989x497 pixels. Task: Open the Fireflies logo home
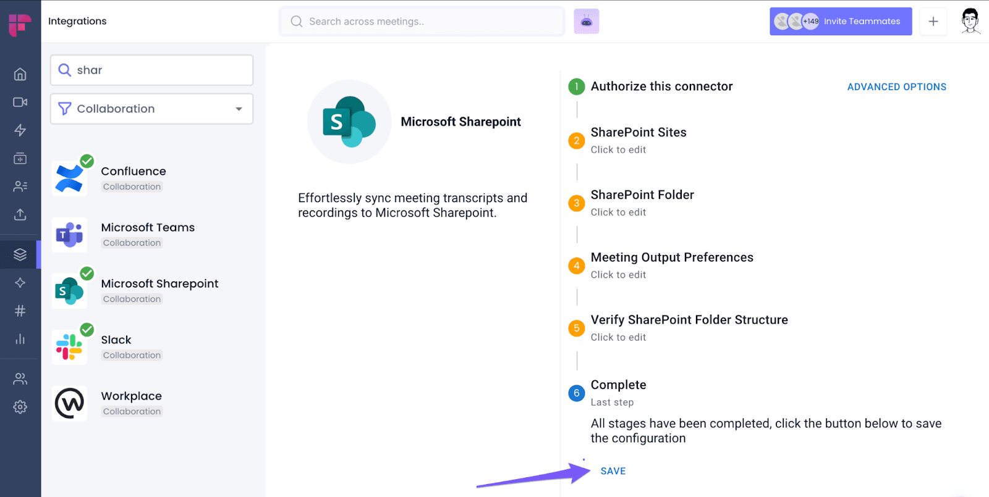(20, 24)
